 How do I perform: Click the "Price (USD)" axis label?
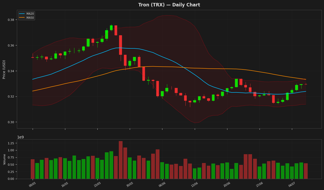(4, 69)
